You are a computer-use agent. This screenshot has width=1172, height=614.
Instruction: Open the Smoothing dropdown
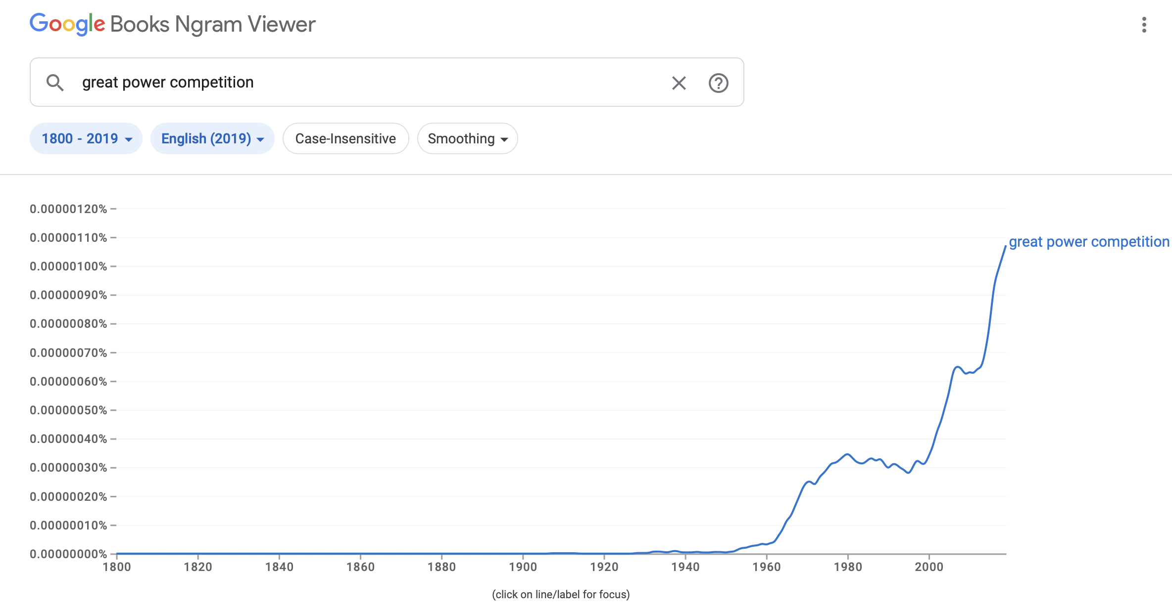(x=467, y=139)
